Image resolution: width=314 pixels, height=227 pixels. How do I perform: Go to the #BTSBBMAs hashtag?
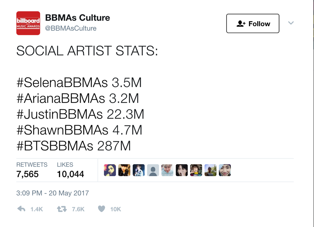click(x=55, y=146)
